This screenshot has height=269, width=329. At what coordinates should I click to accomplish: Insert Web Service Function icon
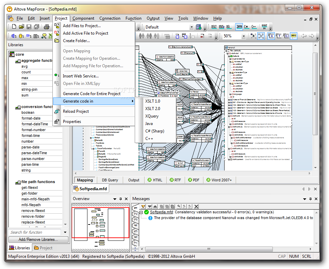[x=44, y=36]
